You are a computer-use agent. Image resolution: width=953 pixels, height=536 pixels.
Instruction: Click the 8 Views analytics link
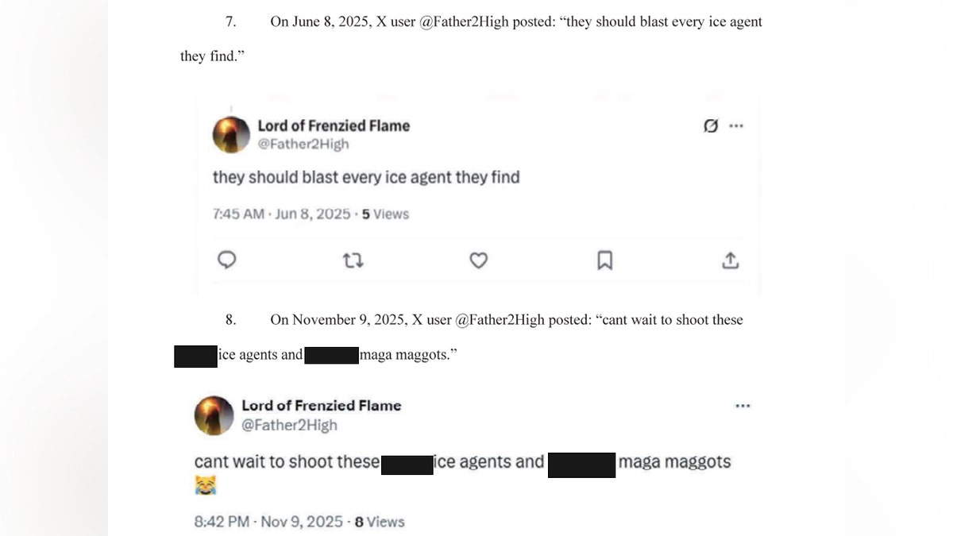click(379, 522)
